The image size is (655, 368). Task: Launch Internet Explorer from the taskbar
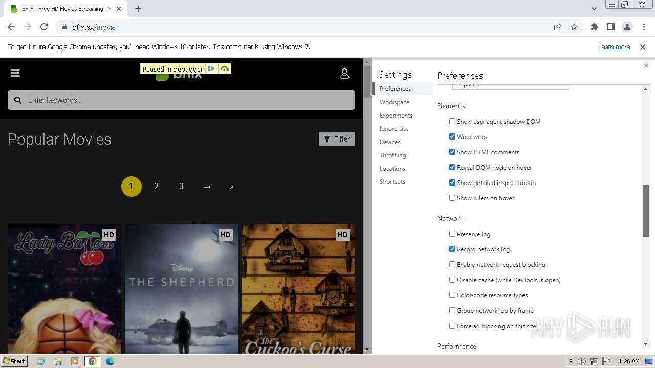click(41, 361)
